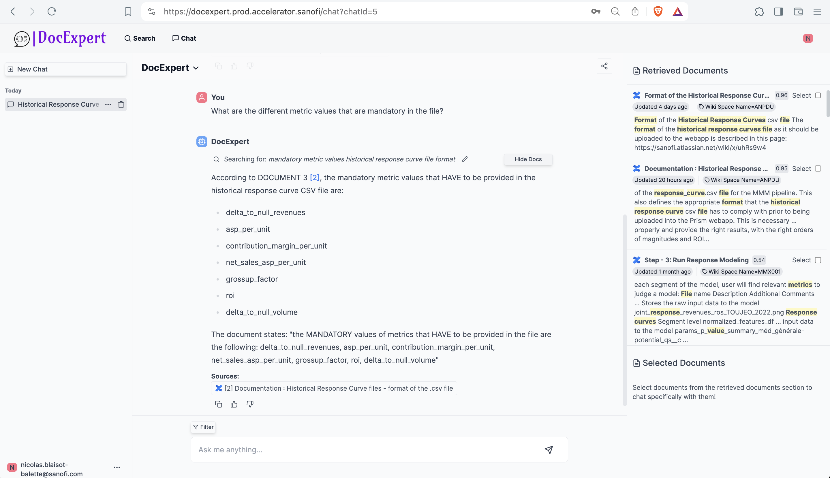The height and width of the screenshot is (478, 830).
Task: Open browser hamburger menu
Action: (x=817, y=12)
